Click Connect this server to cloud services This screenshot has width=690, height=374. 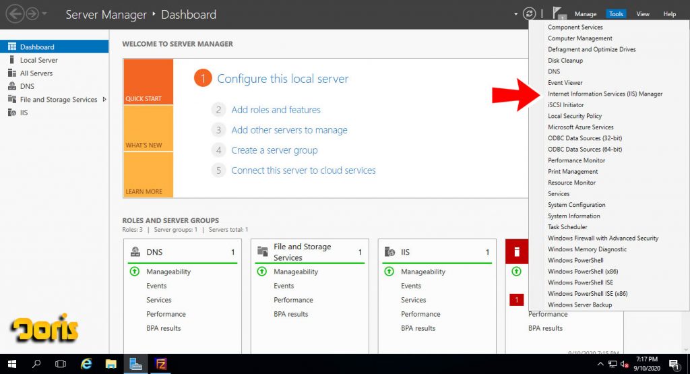pos(303,170)
